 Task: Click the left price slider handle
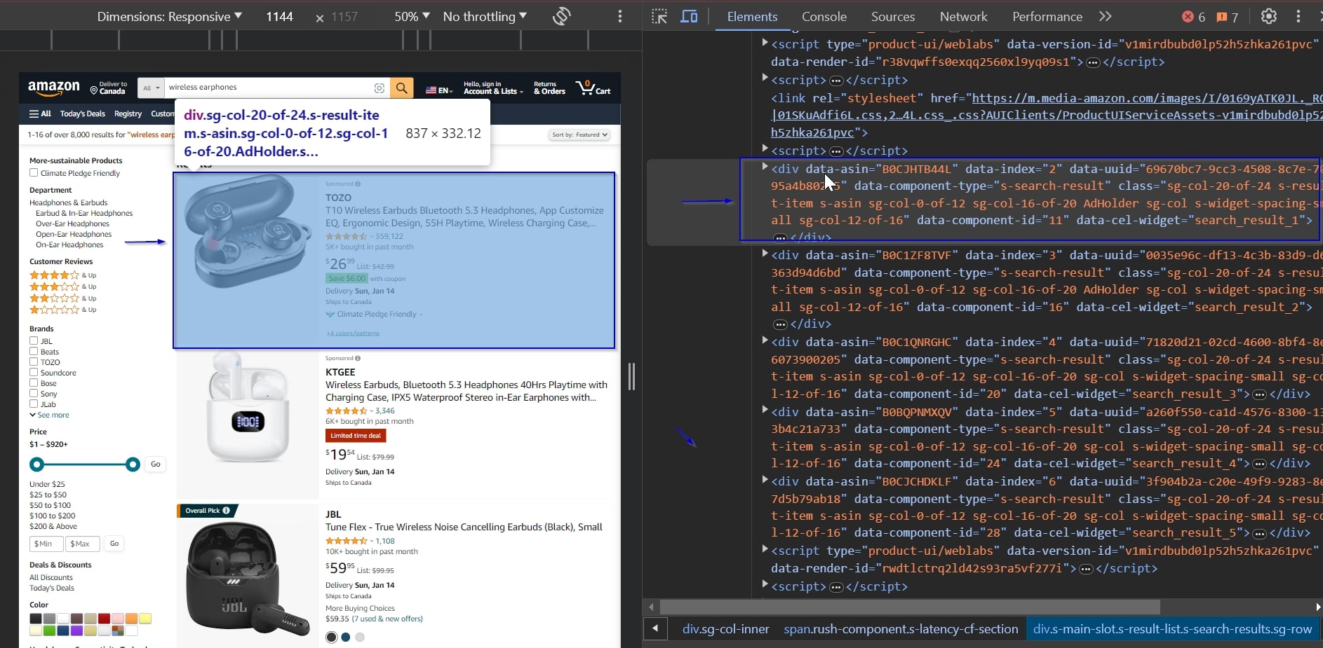point(37,464)
